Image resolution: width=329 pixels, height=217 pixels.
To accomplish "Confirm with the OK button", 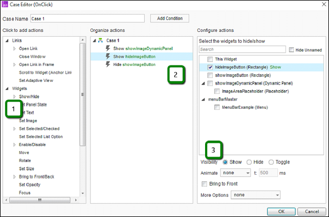I will click(x=281, y=212).
